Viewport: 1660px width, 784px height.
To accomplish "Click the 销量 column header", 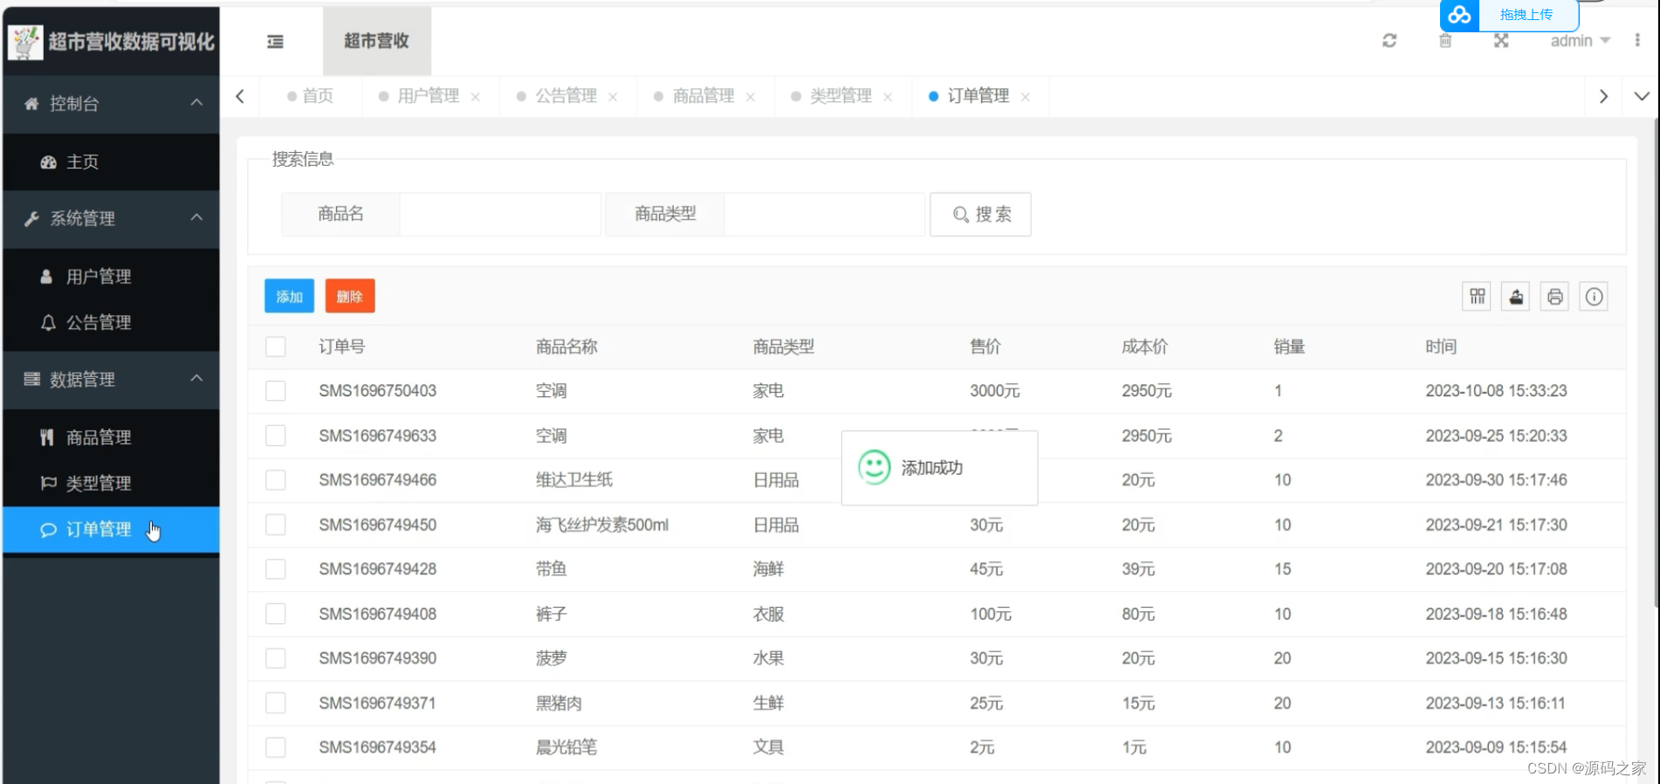I will (1289, 347).
